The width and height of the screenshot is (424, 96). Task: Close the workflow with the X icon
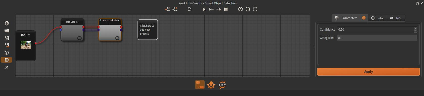pyautogui.click(x=7, y=67)
